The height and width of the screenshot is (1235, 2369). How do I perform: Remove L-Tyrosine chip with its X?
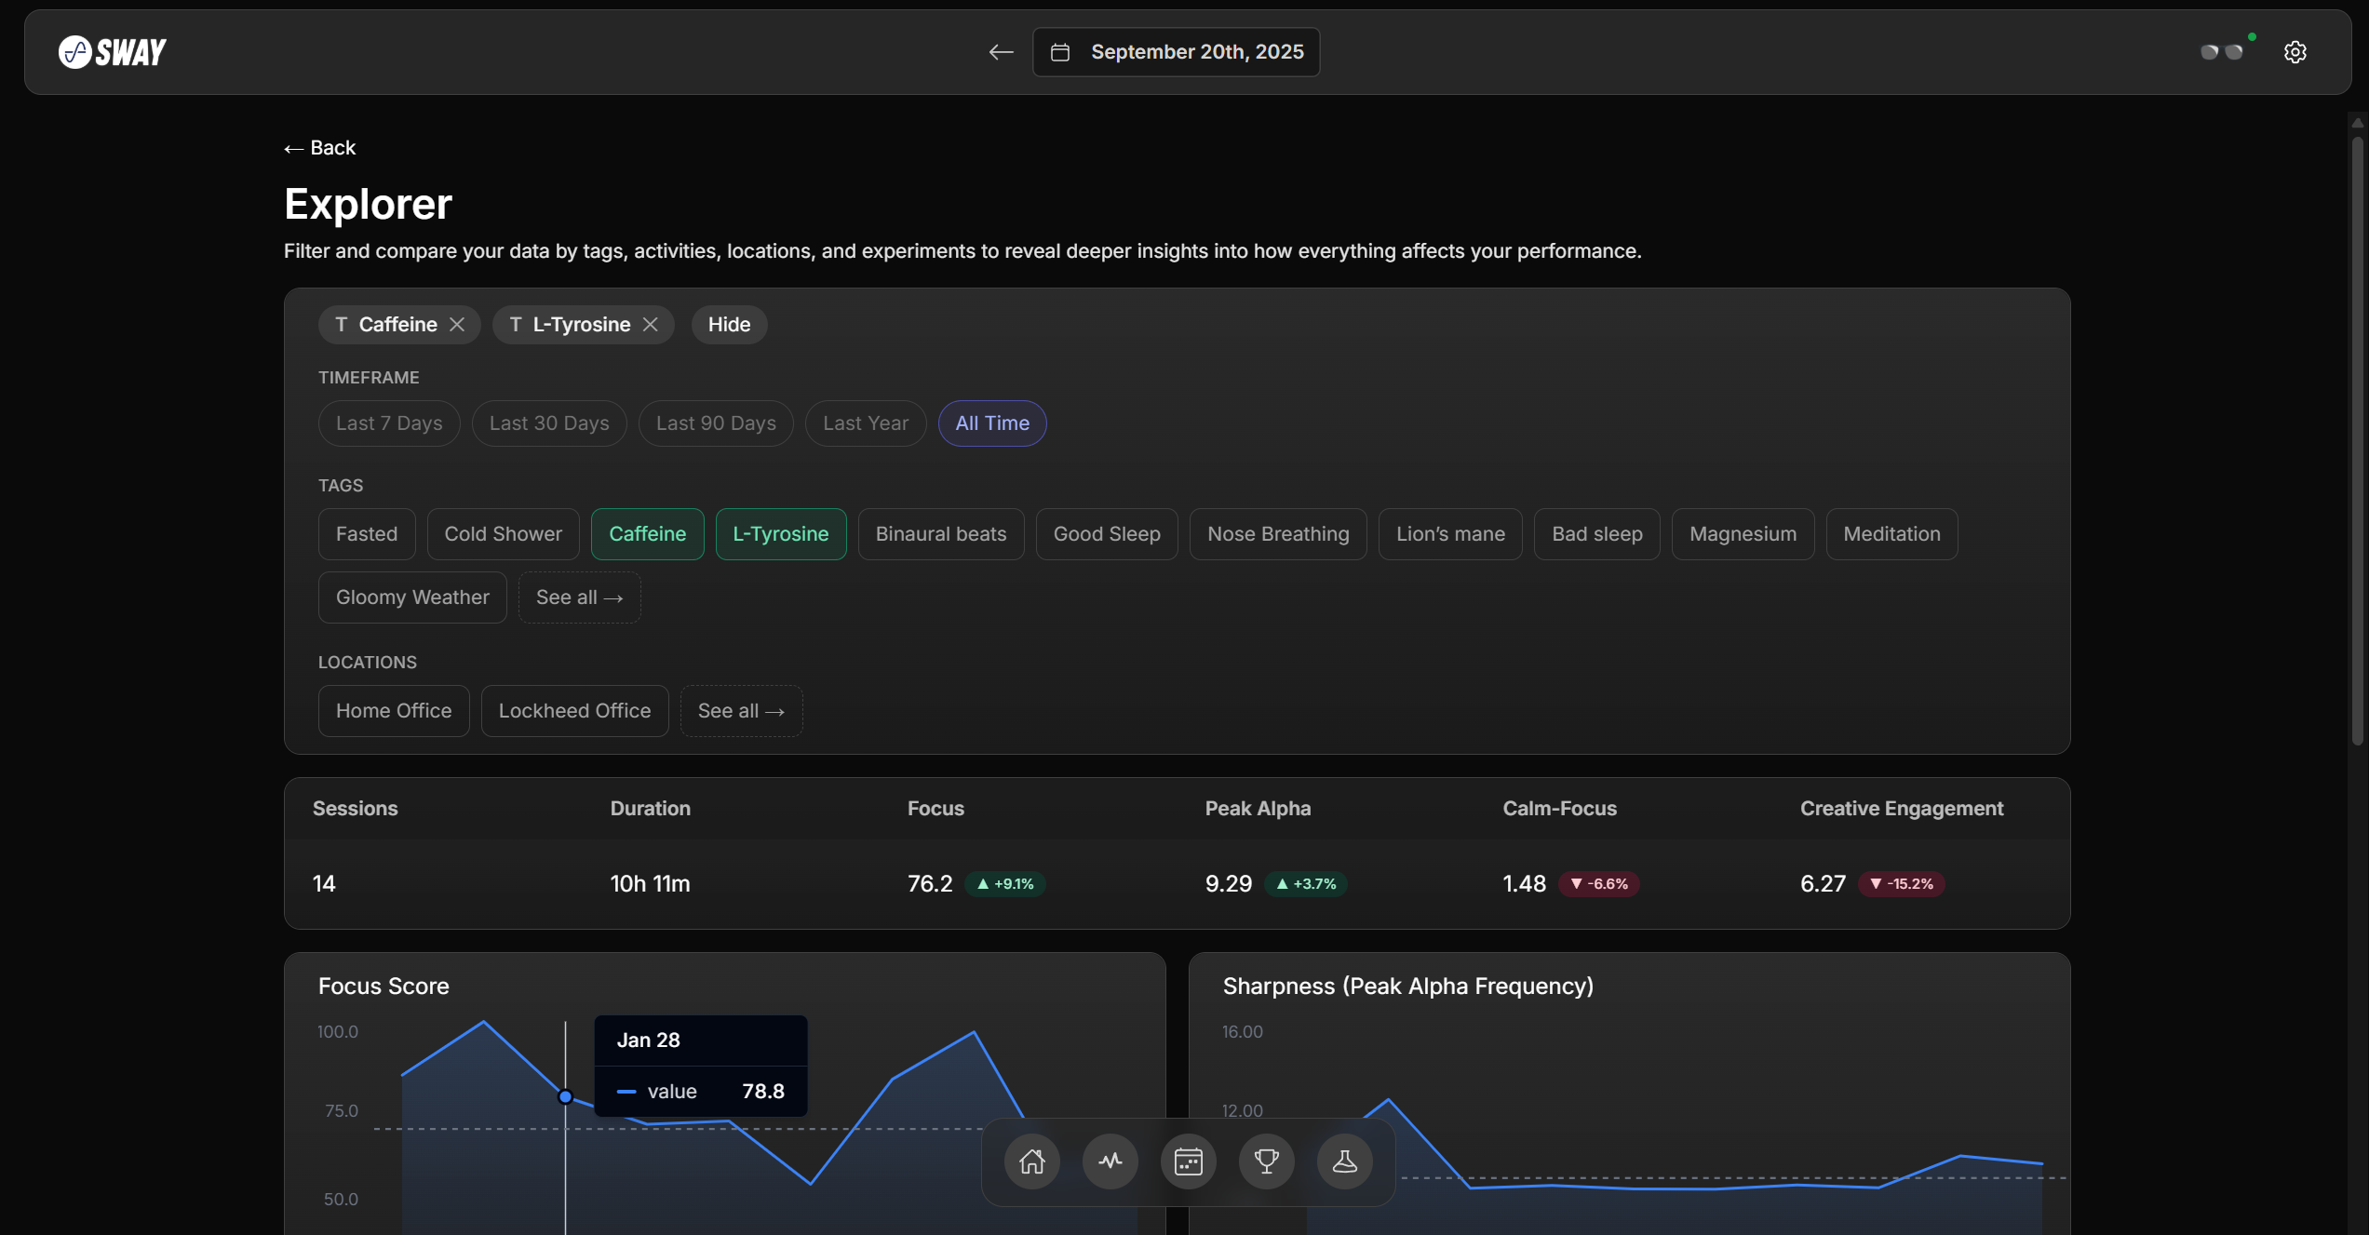click(651, 325)
